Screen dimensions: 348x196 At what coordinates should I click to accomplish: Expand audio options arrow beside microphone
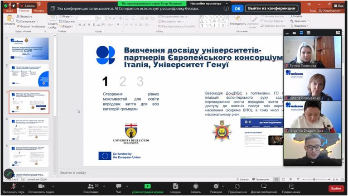pyautogui.click(x=23, y=186)
